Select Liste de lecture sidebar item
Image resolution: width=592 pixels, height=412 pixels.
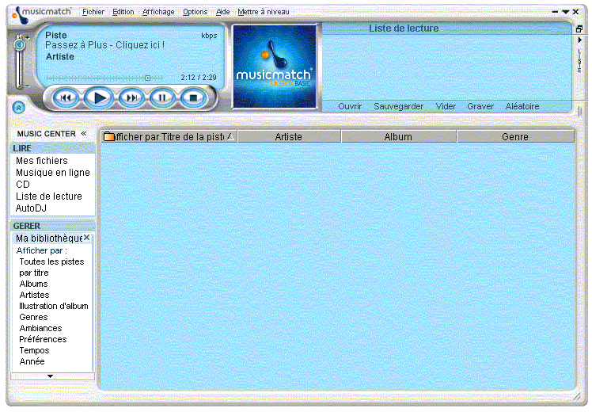coord(49,196)
